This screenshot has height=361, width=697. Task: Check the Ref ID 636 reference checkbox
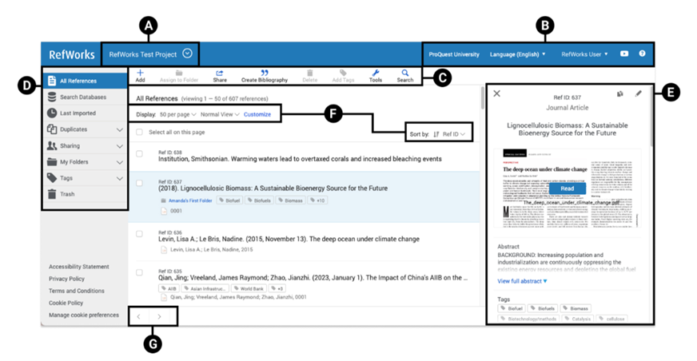click(139, 234)
